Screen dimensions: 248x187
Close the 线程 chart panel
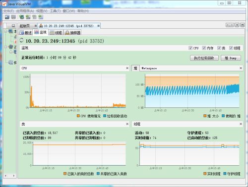(x=241, y=124)
